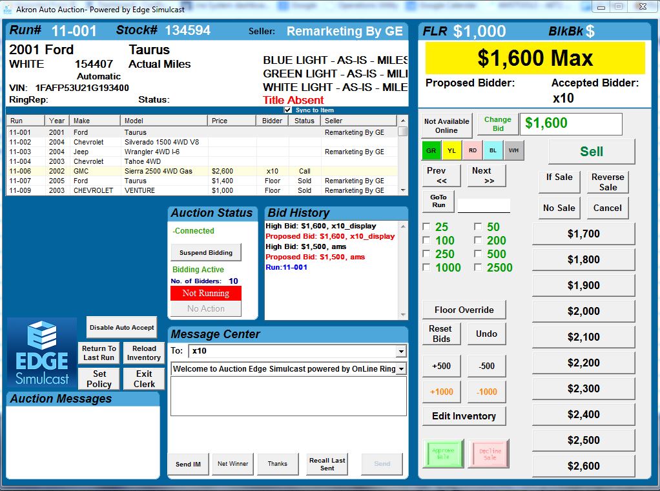Click the Suspend Bidding button
The height and width of the screenshot is (491, 660).
[206, 253]
